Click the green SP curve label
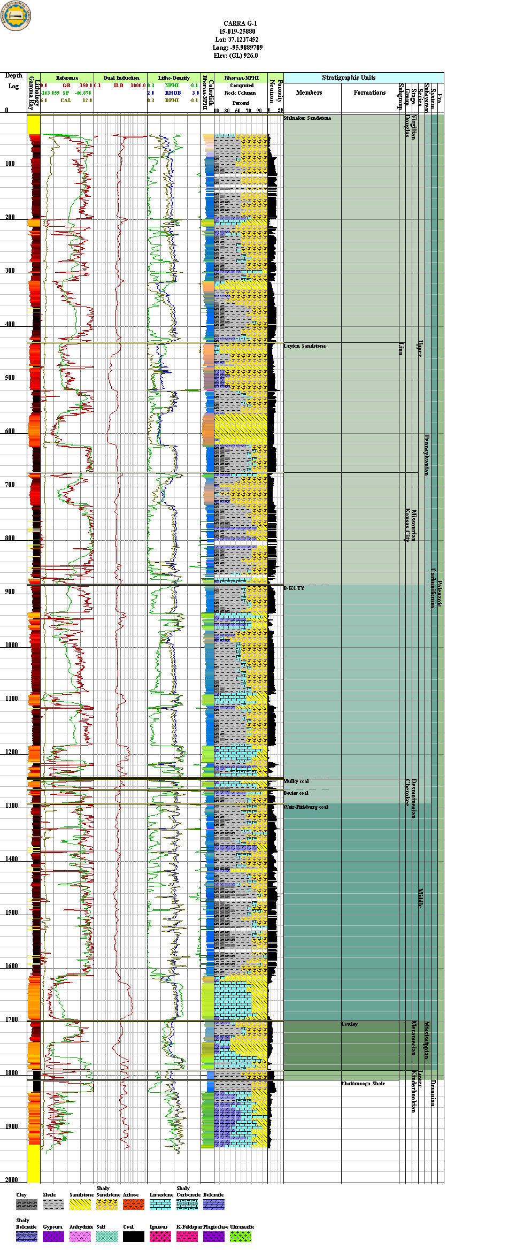The width and height of the screenshot is (524, 1250). 66,93
